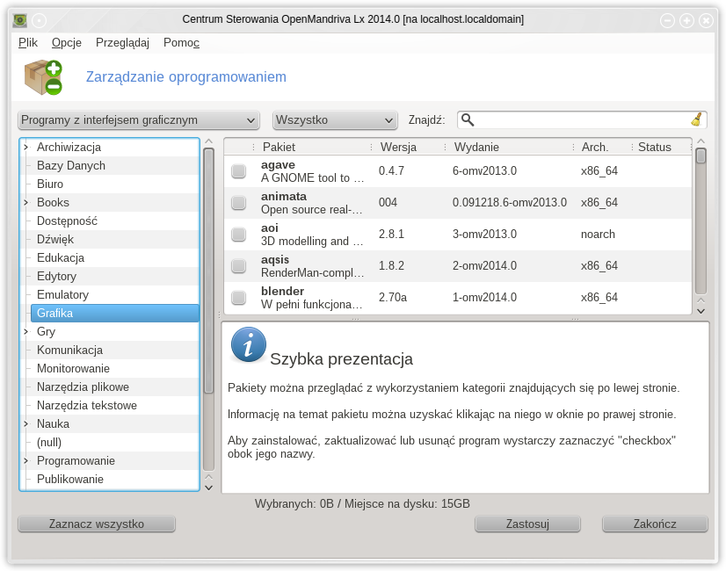Check the aqsis package checkbox
Image resolution: width=726 pixels, height=571 pixels.
tap(239, 265)
